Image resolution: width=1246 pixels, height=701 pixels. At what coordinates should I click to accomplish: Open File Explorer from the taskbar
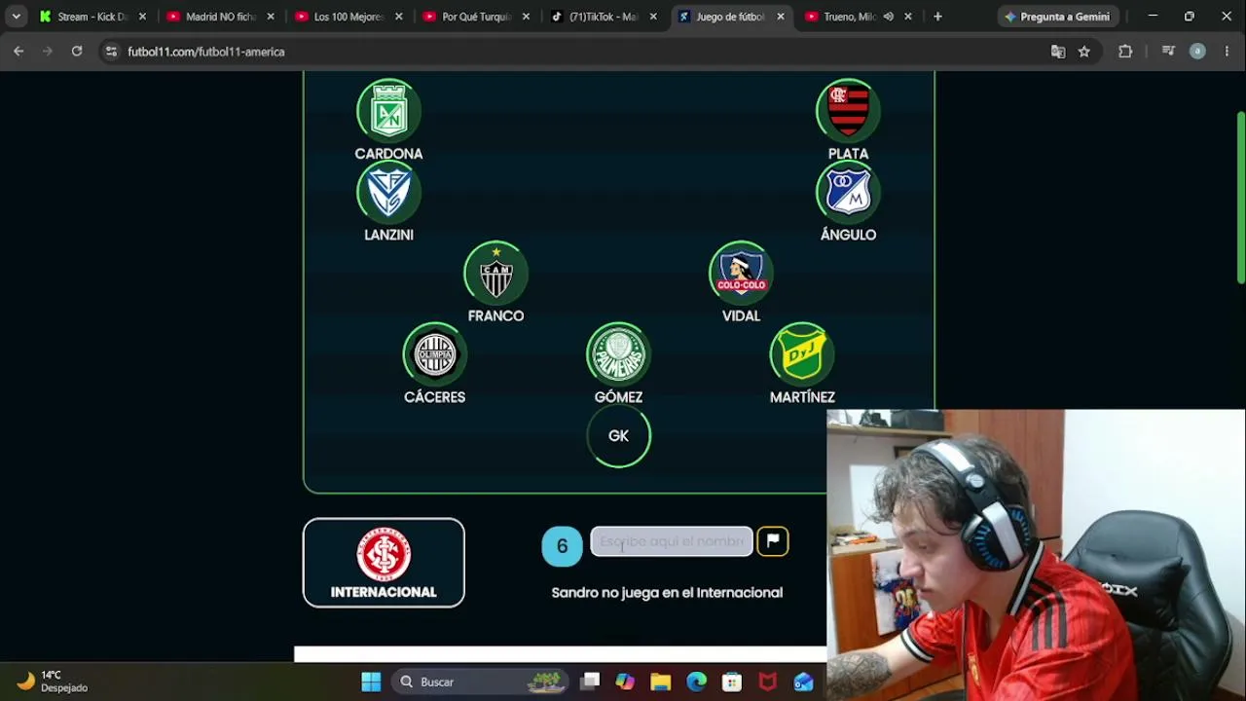(x=661, y=683)
